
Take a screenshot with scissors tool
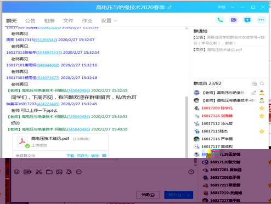[38, 172]
